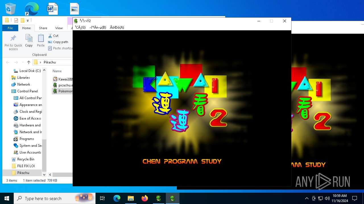Click the Back navigation arrow
Viewport: 364px width, 204px height.
pos(8,62)
